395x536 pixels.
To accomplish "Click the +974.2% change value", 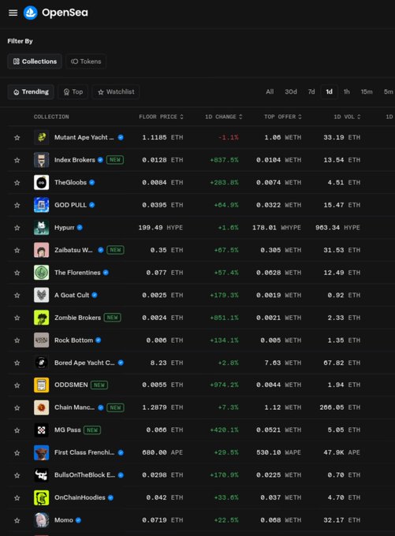I will 225,385.
